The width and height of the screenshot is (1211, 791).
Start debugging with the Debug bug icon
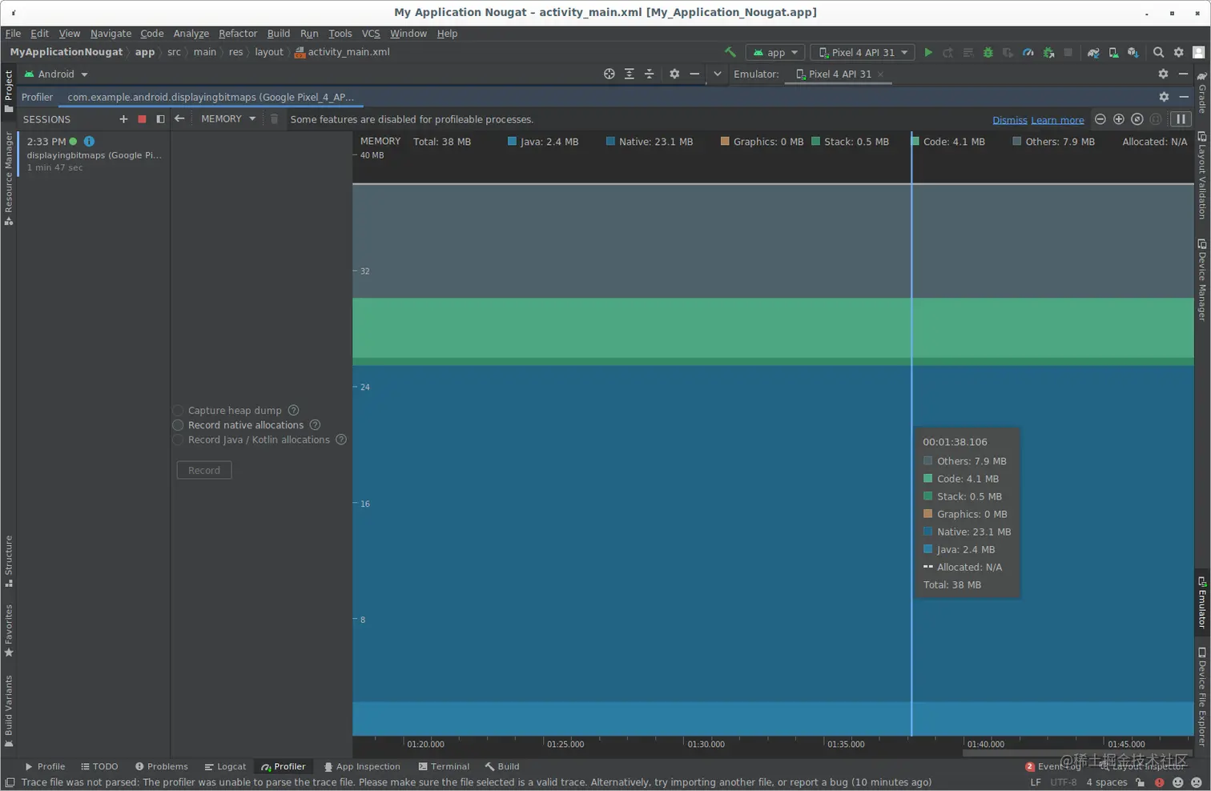988,52
